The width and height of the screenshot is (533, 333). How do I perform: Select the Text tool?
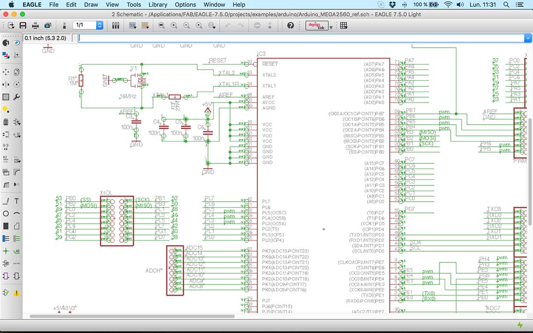(16, 201)
